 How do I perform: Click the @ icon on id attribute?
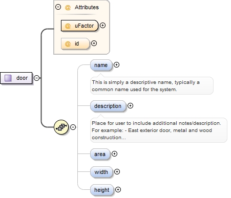[x=68, y=43]
